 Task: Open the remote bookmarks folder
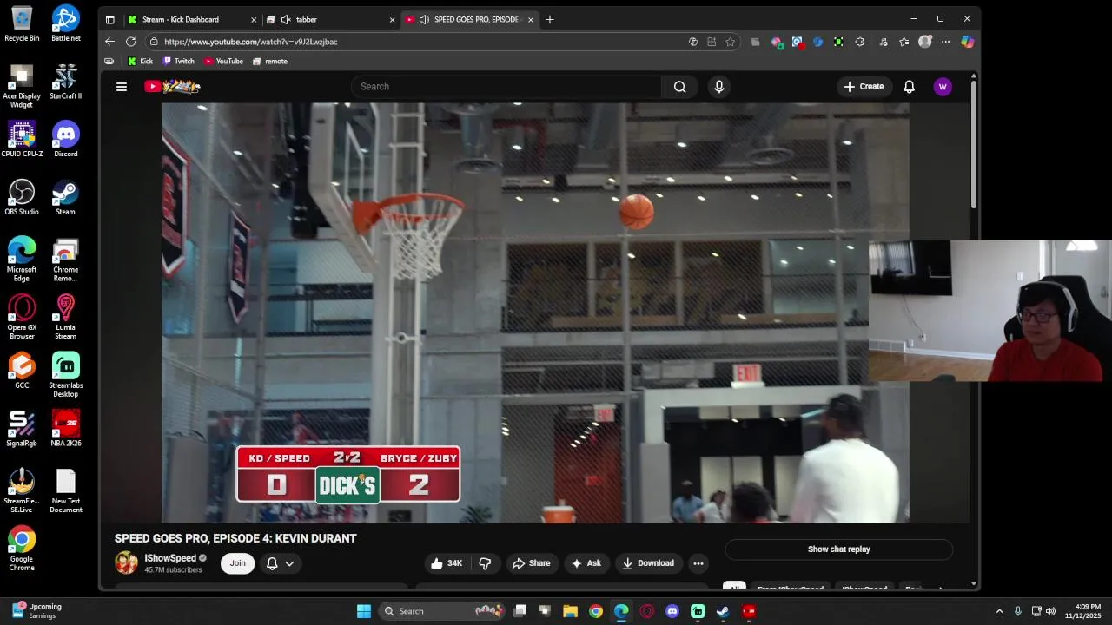pyautogui.click(x=270, y=62)
